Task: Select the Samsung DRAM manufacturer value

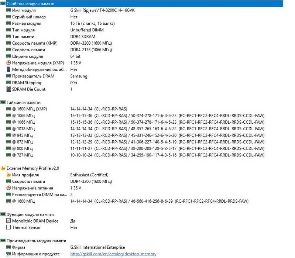Action: tap(79, 76)
